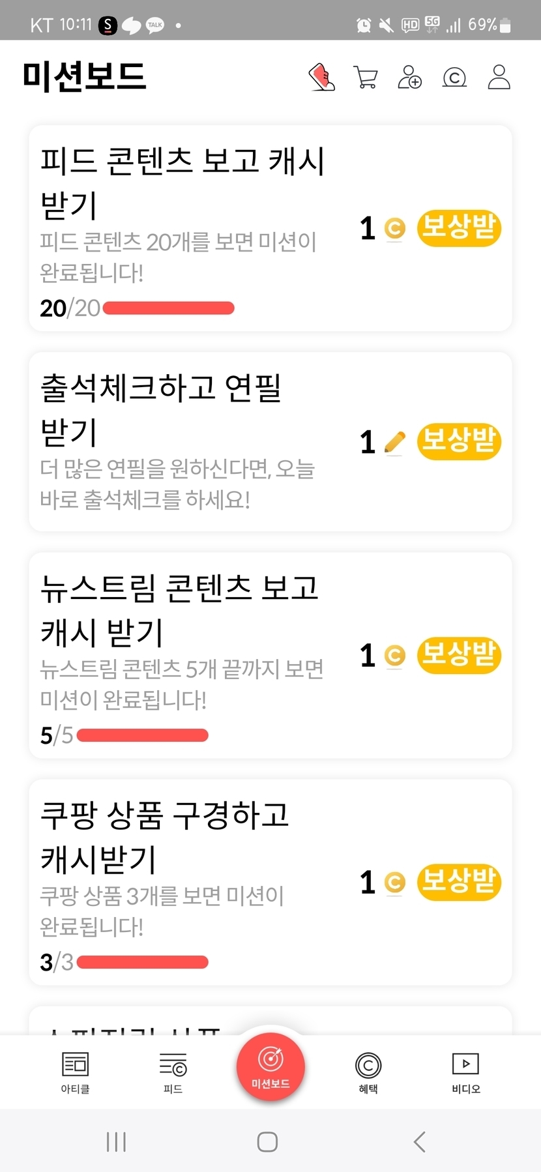This screenshot has width=541, height=1172.
Task: Claim reward for 쿠팡 상품 mission
Action: point(459,882)
